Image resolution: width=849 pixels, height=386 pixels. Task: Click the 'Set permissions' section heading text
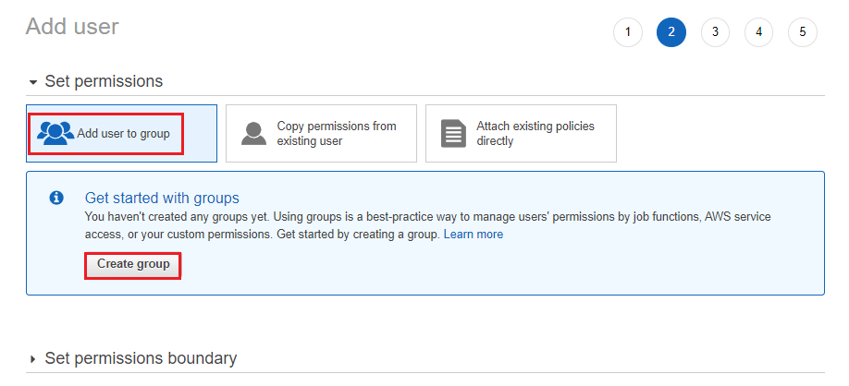pyautogui.click(x=104, y=81)
